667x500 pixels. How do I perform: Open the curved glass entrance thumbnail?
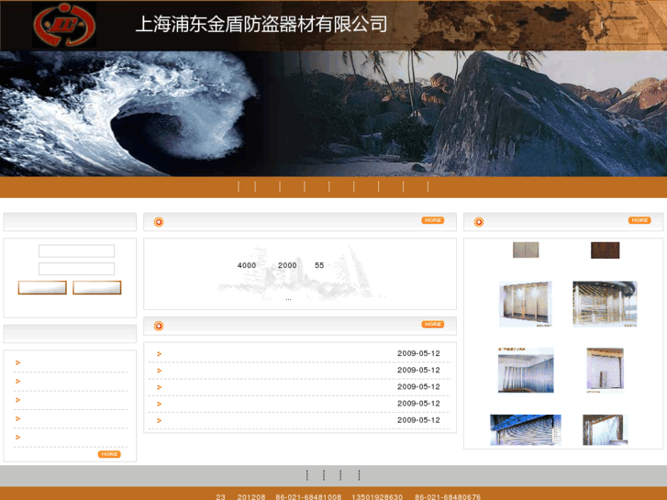[605, 304]
